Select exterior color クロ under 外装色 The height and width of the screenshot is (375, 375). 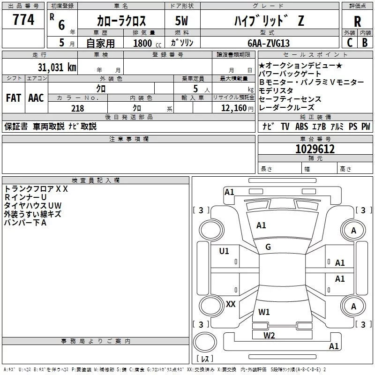(x=101, y=89)
